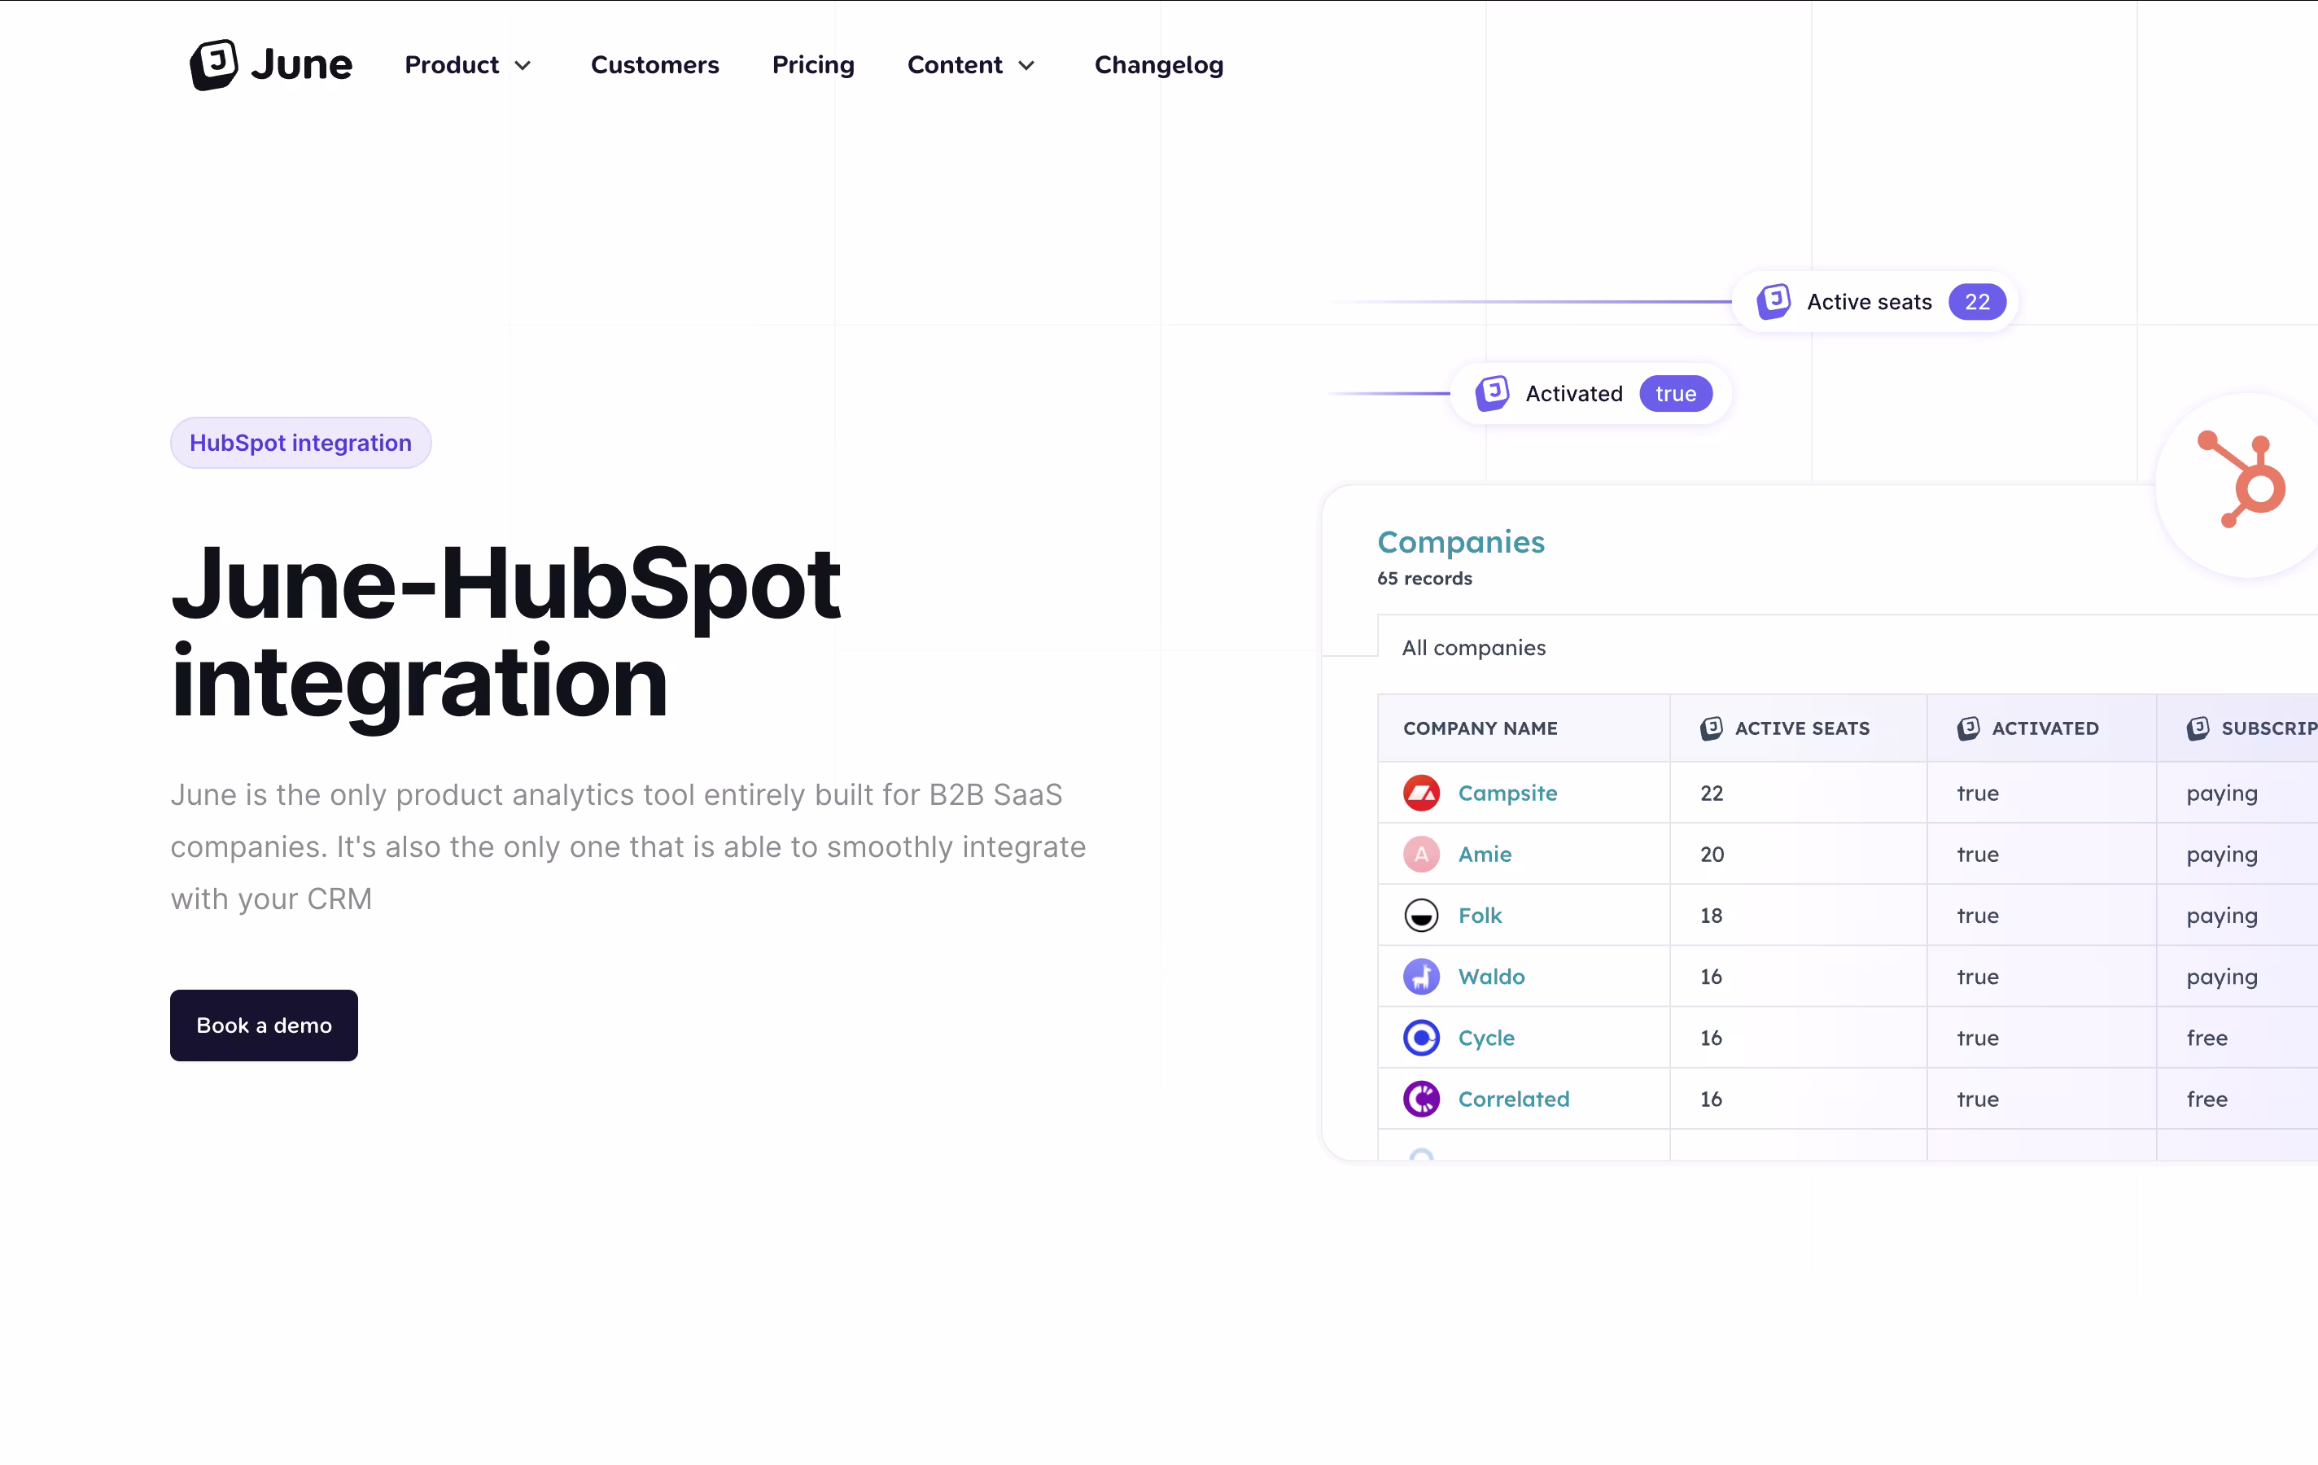Click the Cycle company logo
Screen dimensions: 2318x1465
pyautogui.click(x=1421, y=1038)
